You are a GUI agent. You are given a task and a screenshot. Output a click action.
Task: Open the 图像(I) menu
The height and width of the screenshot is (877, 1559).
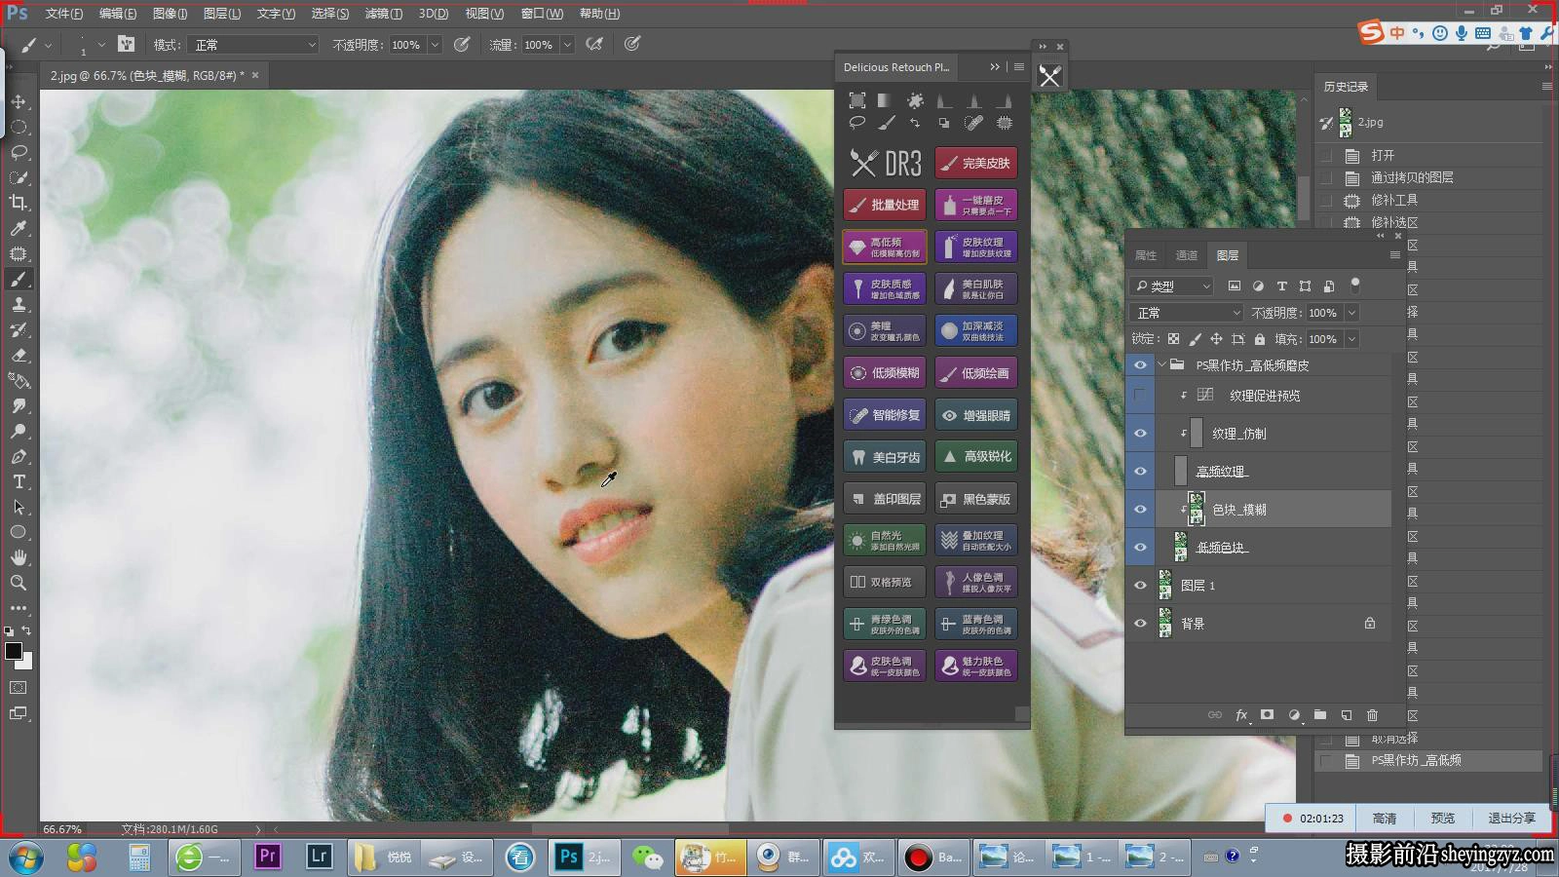point(170,14)
